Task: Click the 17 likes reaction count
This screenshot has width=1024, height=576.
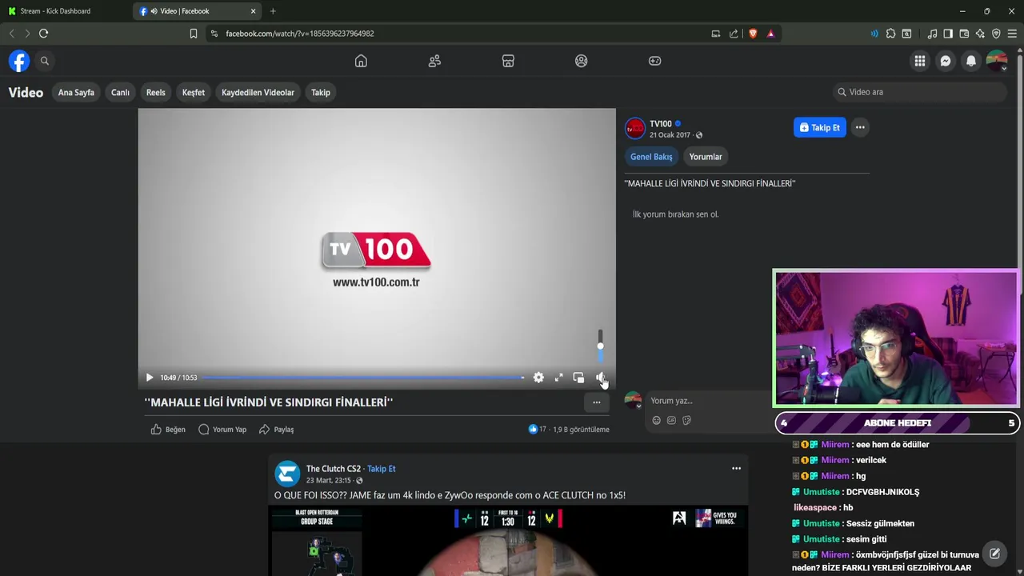Action: coord(538,430)
